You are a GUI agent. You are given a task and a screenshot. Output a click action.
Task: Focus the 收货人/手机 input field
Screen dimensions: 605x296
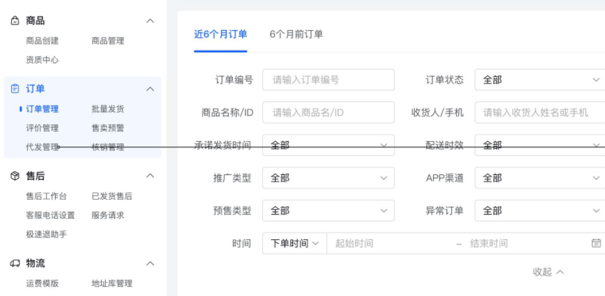(x=540, y=112)
